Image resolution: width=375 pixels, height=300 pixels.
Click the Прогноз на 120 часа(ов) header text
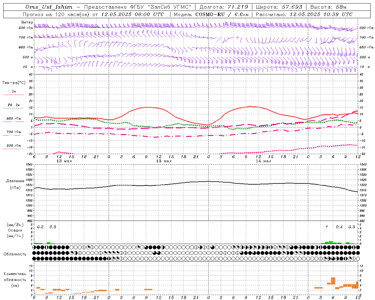tap(57, 14)
